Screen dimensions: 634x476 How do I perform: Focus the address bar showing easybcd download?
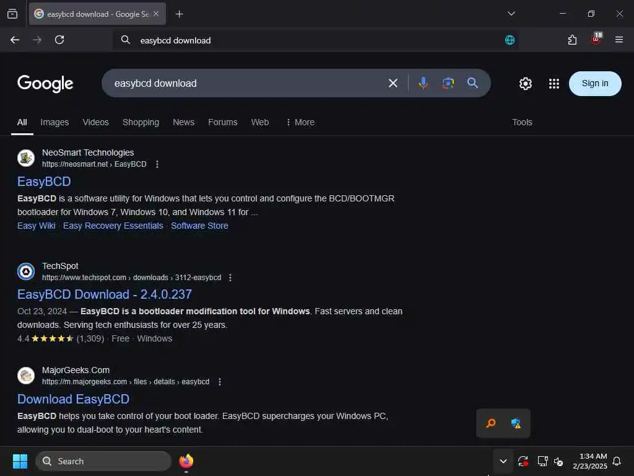[x=315, y=40]
